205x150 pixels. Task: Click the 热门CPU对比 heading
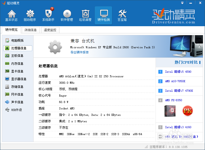(x=186, y=62)
